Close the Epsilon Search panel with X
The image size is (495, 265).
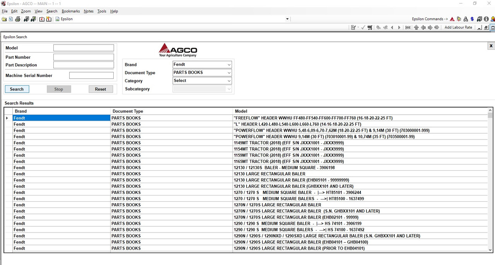point(491,46)
